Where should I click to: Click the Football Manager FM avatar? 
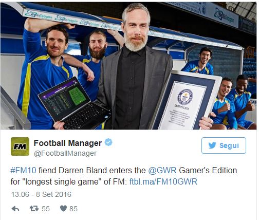(x=20, y=146)
